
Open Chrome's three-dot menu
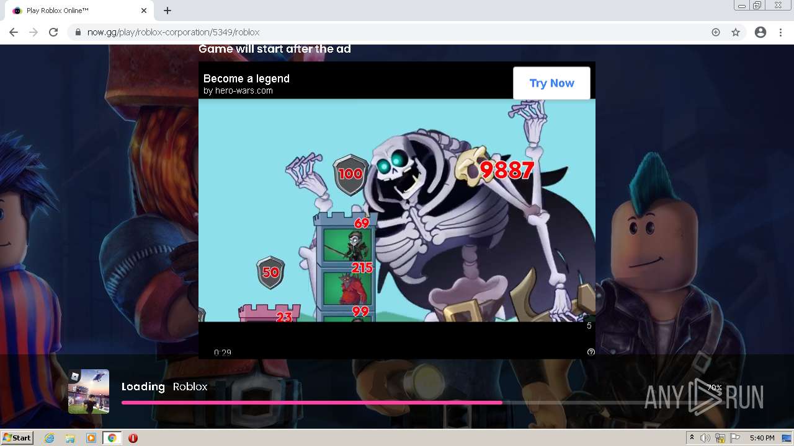(x=780, y=32)
